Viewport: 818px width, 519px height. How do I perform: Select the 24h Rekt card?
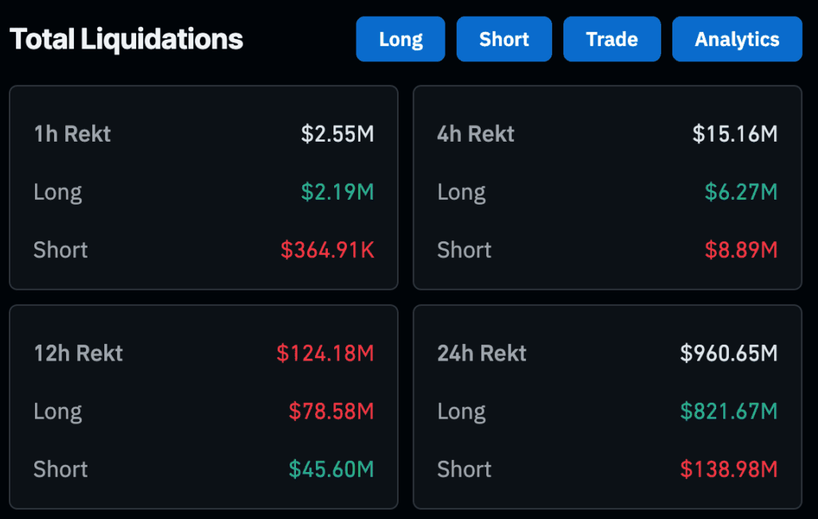coord(607,406)
